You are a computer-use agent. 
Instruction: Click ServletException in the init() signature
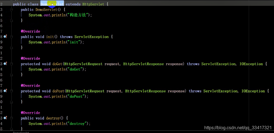tap(92, 37)
